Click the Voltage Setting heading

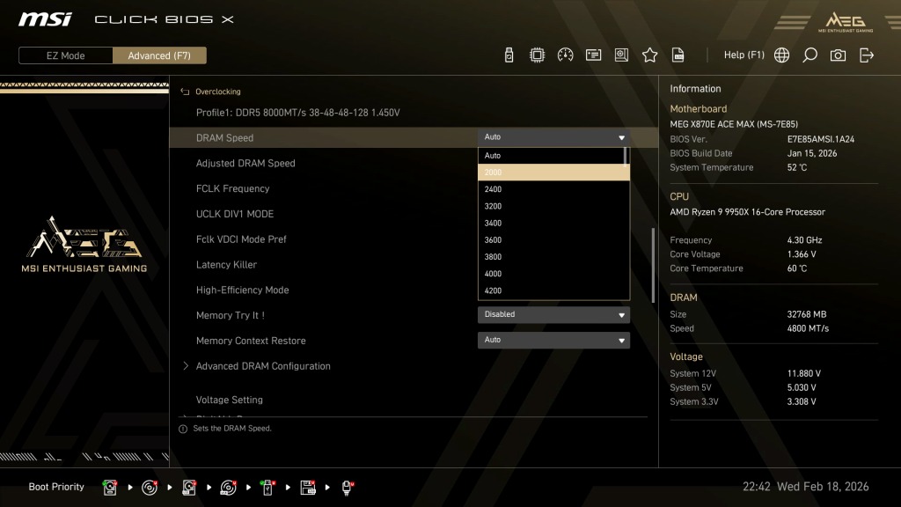(x=230, y=400)
